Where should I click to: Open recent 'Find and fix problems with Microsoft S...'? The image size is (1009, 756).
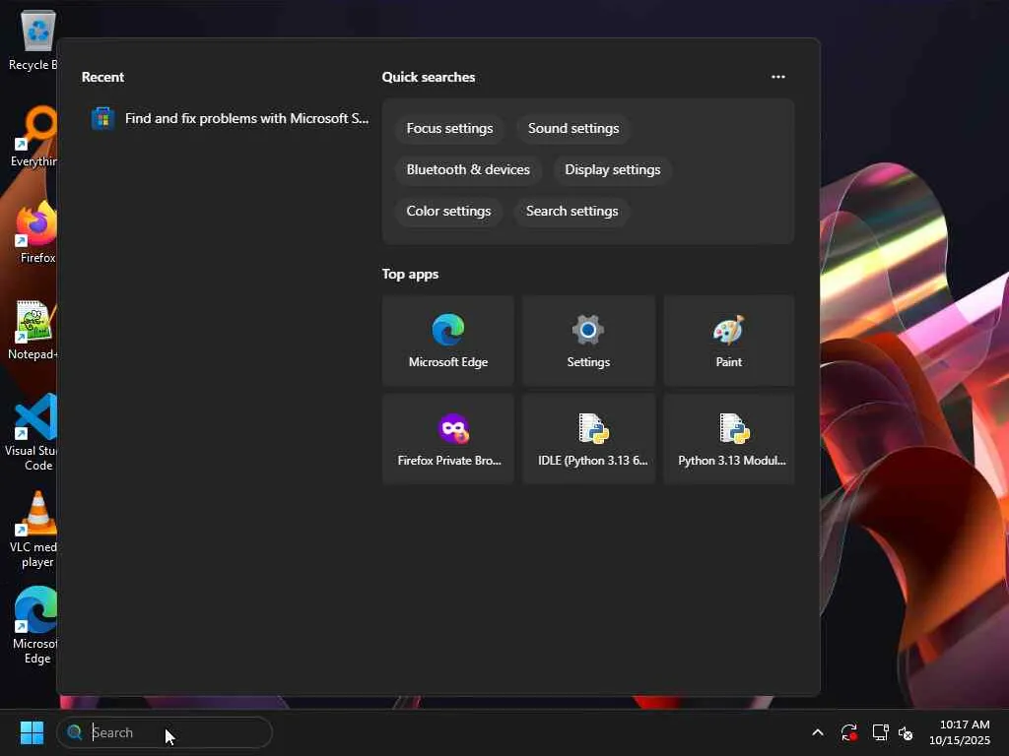tap(229, 118)
